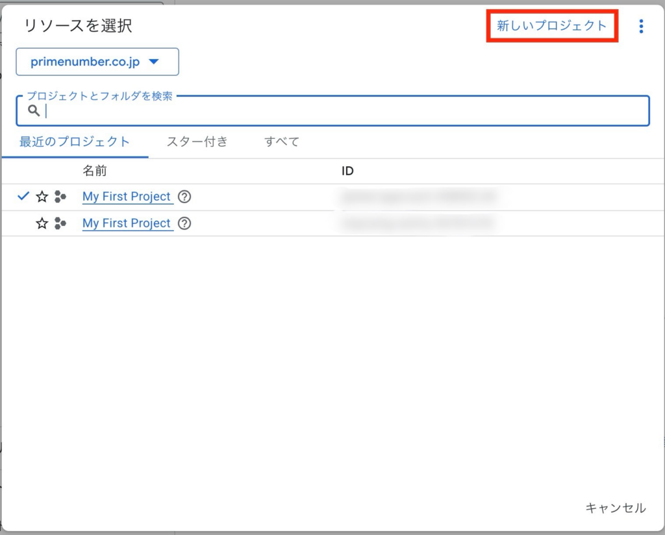This screenshot has height=535, width=665.
Task: Click the blue checkmark on the first row
Action: [23, 196]
